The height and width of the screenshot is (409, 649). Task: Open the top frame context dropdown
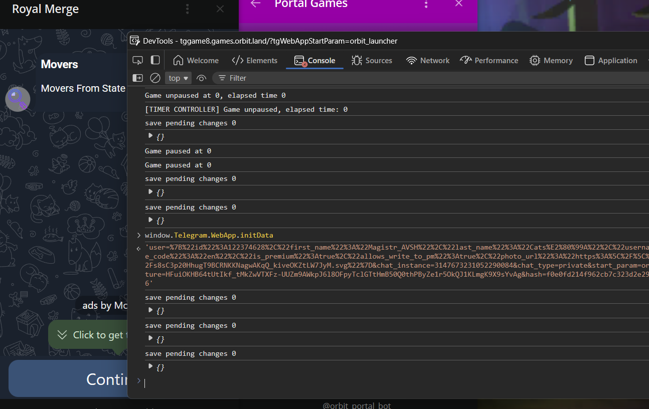click(178, 78)
